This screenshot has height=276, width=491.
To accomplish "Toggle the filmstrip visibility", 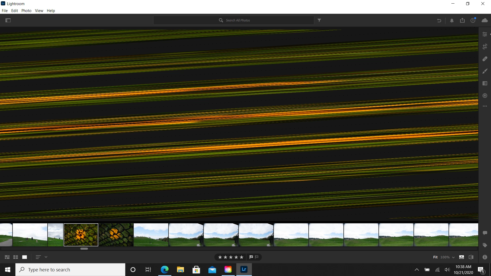I will pyautogui.click(x=461, y=257).
